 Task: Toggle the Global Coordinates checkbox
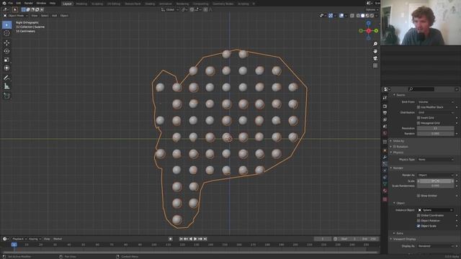pyautogui.click(x=419, y=216)
